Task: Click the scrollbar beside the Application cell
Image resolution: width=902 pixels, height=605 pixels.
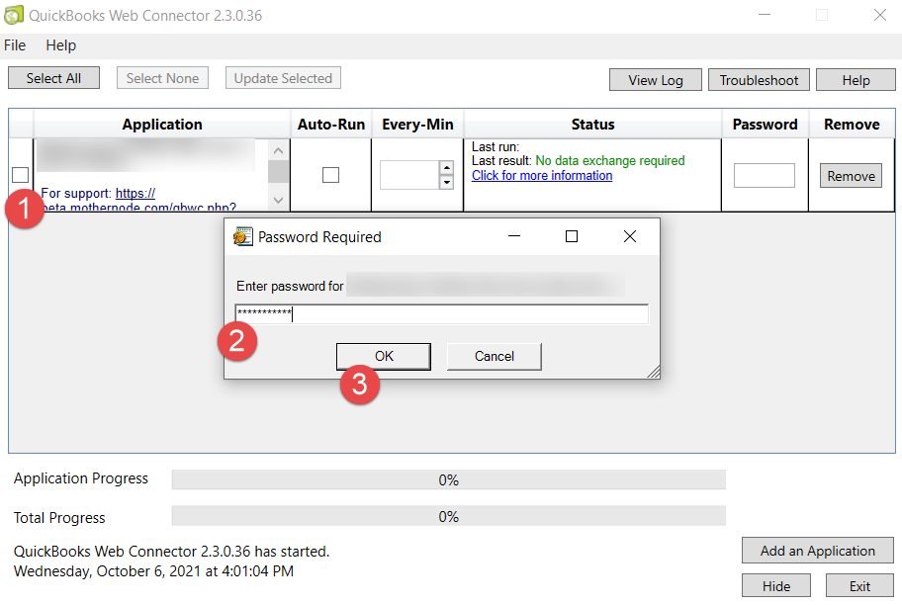Action: pyautogui.click(x=278, y=175)
